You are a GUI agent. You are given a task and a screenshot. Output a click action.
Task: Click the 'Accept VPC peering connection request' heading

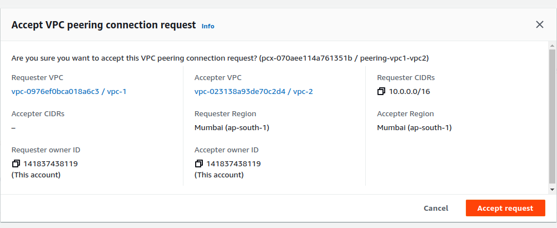pos(103,25)
